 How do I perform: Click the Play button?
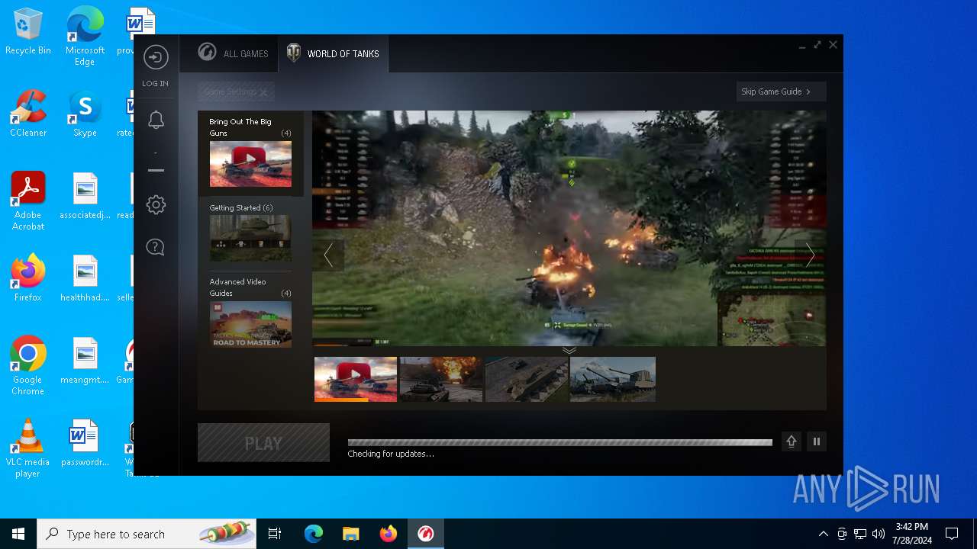pyautogui.click(x=263, y=443)
